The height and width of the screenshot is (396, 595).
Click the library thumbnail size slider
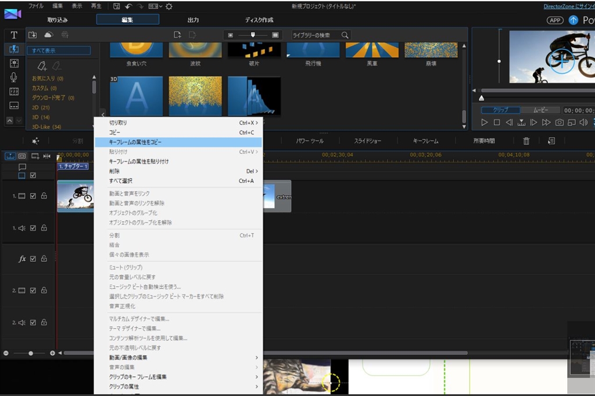[x=252, y=35]
